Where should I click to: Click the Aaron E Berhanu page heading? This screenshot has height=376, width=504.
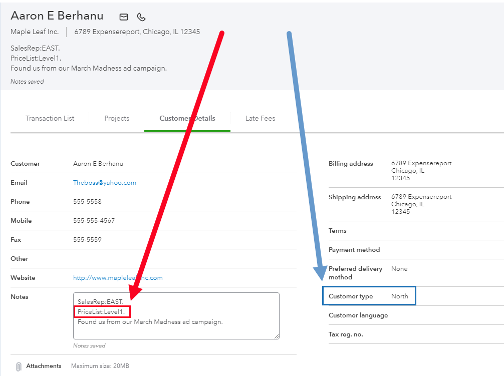57,16
